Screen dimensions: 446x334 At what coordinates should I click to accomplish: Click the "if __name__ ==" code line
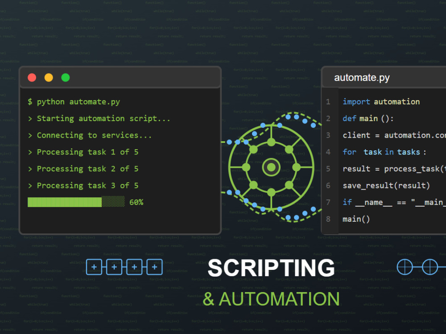[394, 203]
